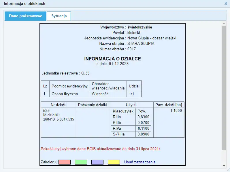Toggle the Pokaż/ukryj wybrane dane EGiB text
This screenshot has width=230, height=172.
(x=101, y=149)
